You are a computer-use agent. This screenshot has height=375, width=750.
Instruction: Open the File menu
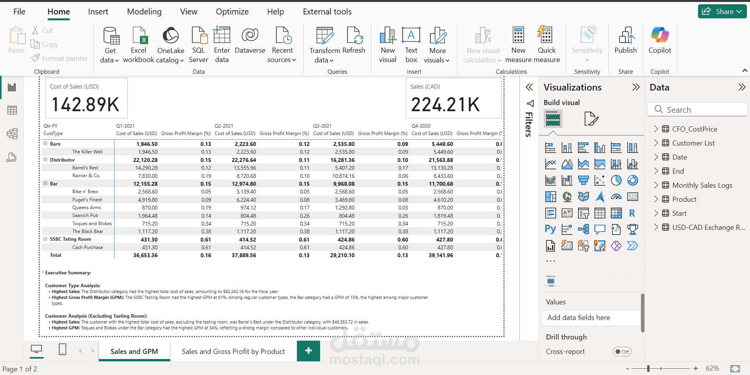[19, 12]
